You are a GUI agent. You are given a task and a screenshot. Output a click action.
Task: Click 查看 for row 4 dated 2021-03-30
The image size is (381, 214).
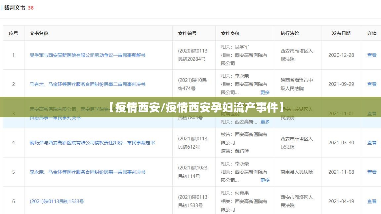372,143
